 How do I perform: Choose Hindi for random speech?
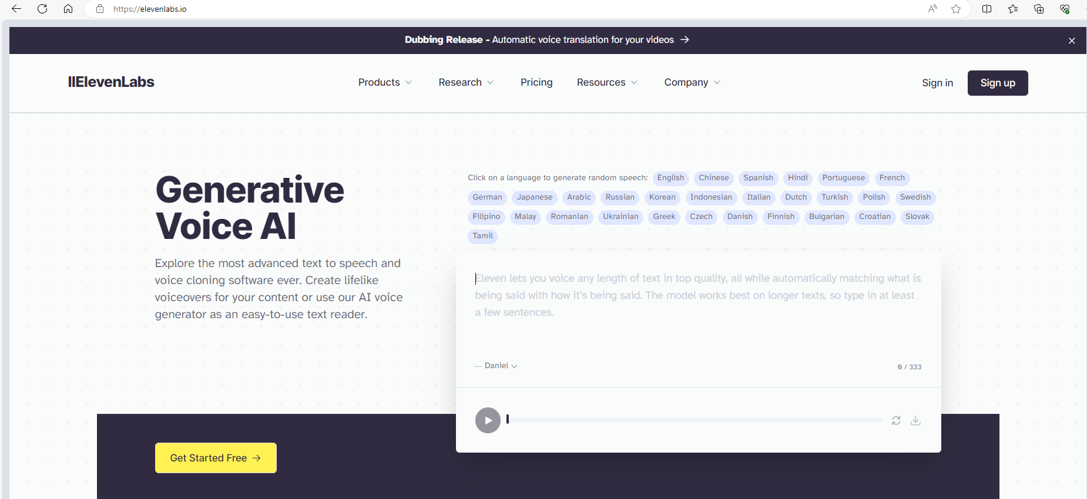pyautogui.click(x=798, y=178)
